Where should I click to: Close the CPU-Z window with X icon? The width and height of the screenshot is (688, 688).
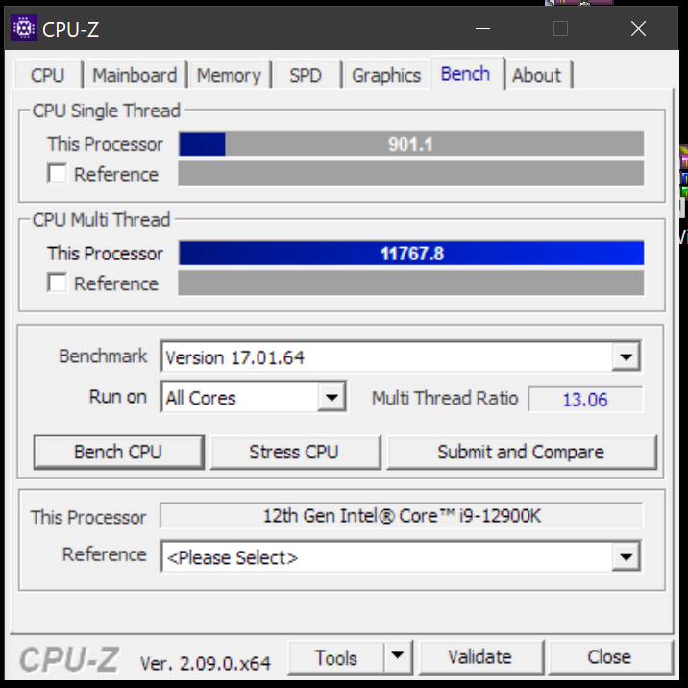[638, 29]
